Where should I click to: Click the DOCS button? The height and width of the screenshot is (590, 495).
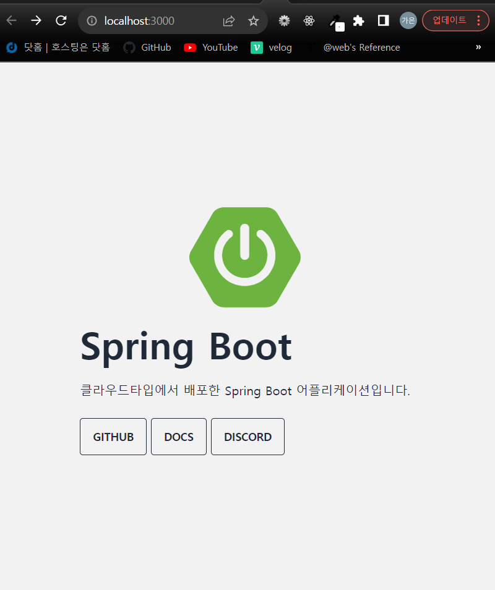coord(179,437)
